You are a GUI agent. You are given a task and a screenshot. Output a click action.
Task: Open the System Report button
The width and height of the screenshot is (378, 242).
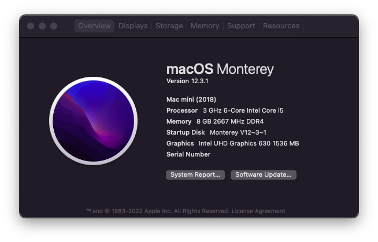pyautogui.click(x=195, y=175)
